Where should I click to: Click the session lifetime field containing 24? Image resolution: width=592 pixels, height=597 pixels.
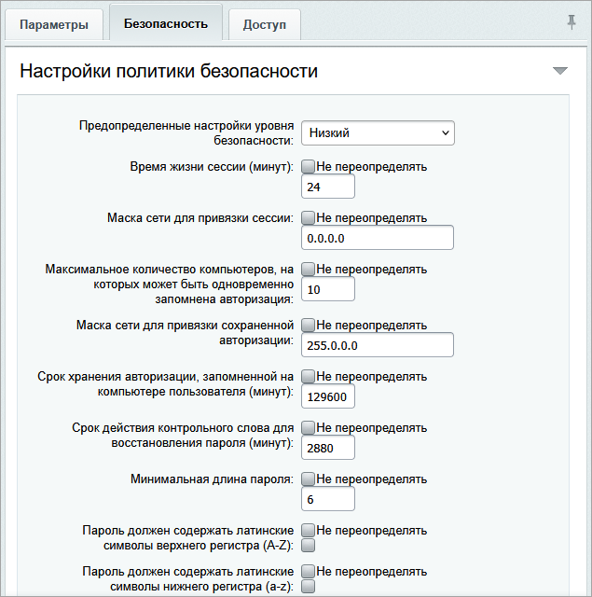[x=328, y=187]
